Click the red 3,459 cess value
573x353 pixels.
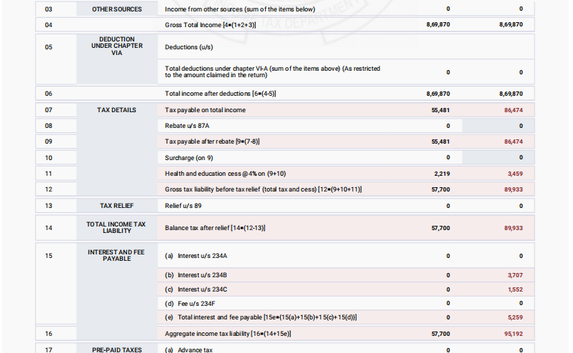tap(514, 173)
